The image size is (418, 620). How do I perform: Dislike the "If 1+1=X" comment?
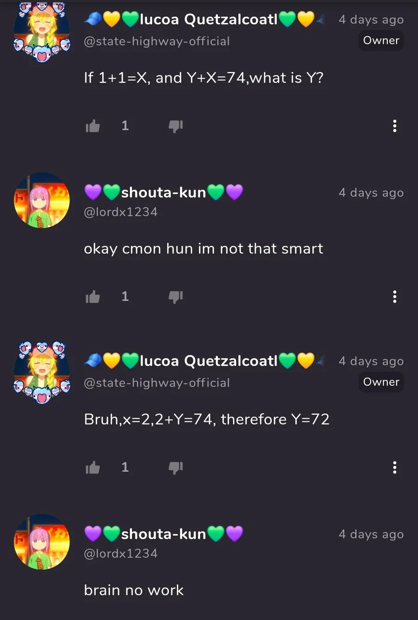176,126
